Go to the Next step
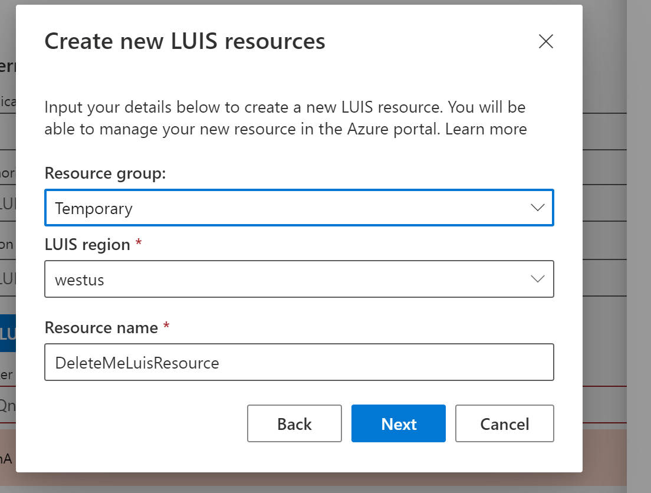 [x=399, y=423]
